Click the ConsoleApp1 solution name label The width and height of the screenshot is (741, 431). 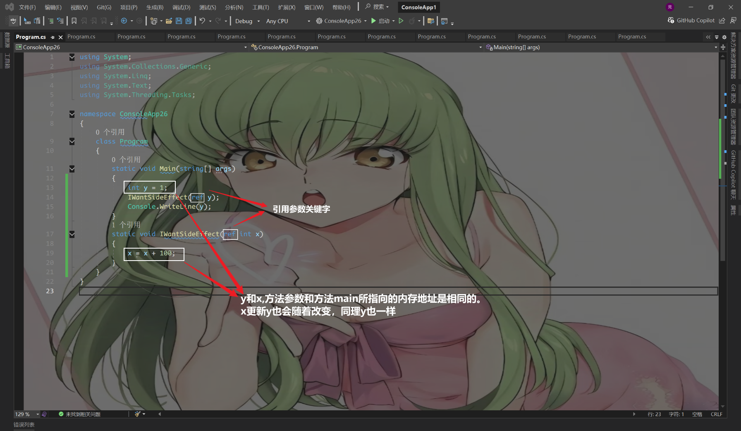coord(418,7)
